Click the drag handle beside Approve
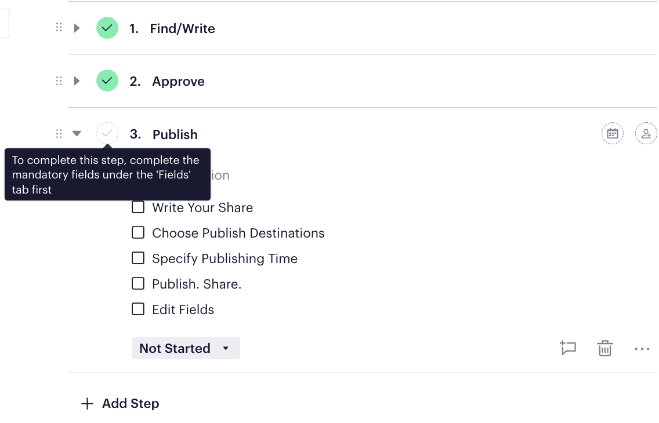This screenshot has height=423, width=659. (x=58, y=81)
